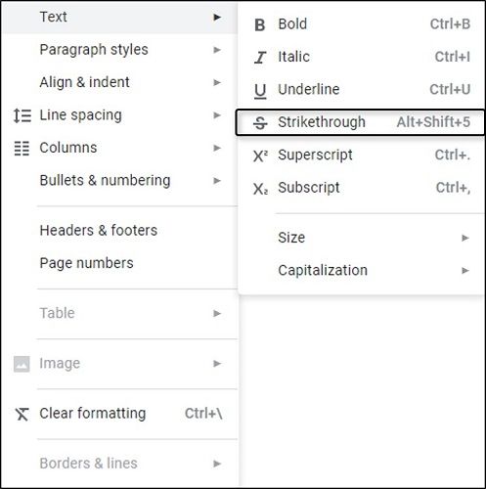Click the Underline U icon
The width and height of the screenshot is (486, 489).
tap(260, 91)
